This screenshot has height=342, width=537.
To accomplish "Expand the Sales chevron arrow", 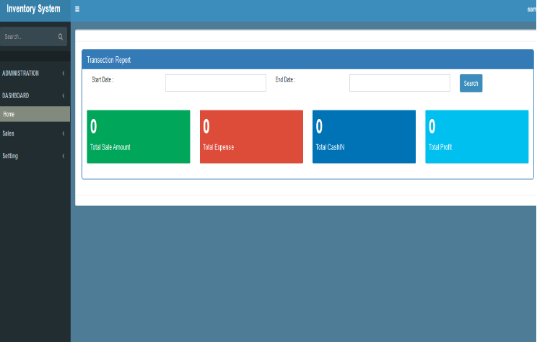I will (64, 133).
